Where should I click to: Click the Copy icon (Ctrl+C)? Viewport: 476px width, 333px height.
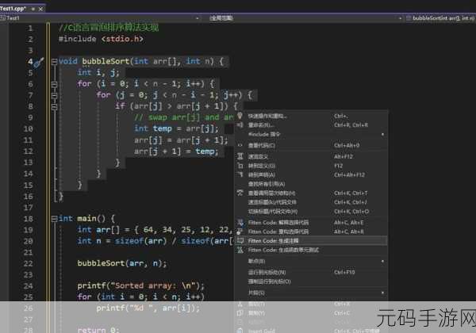240,312
